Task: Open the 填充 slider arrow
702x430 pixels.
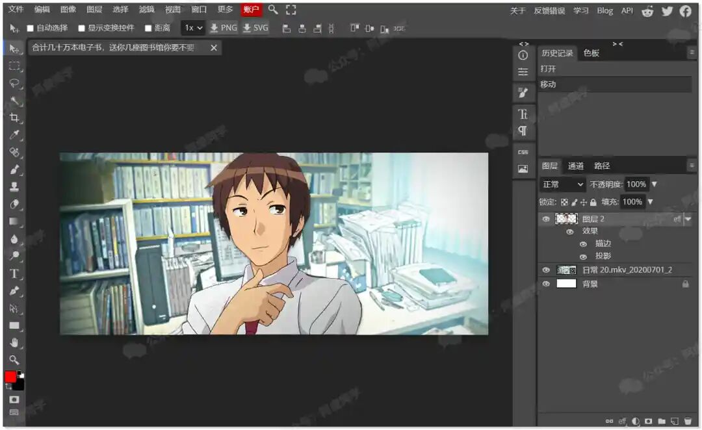Action: pyautogui.click(x=650, y=202)
